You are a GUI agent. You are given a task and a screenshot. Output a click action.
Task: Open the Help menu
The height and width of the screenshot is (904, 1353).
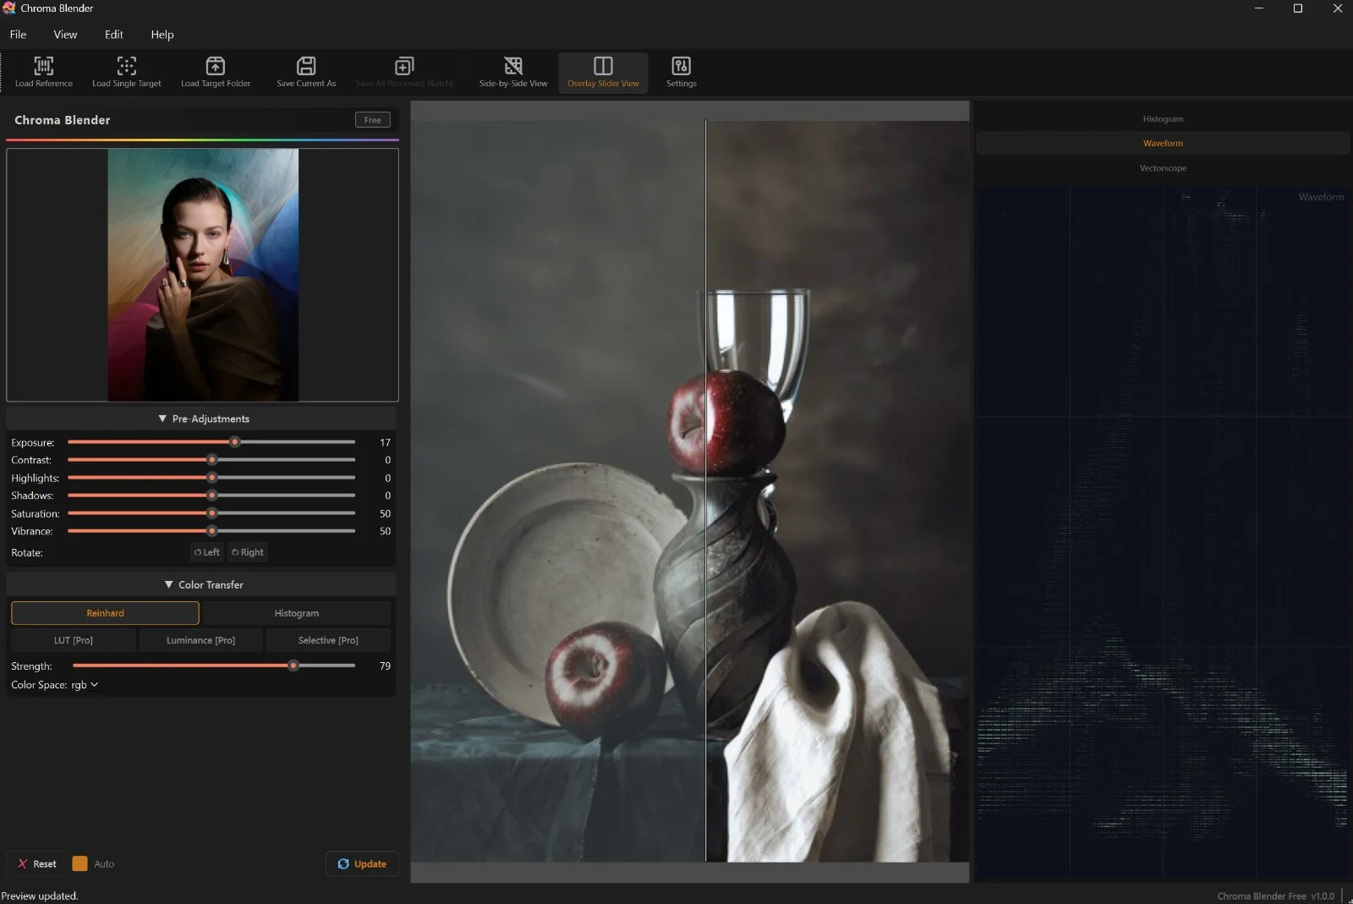pos(162,35)
